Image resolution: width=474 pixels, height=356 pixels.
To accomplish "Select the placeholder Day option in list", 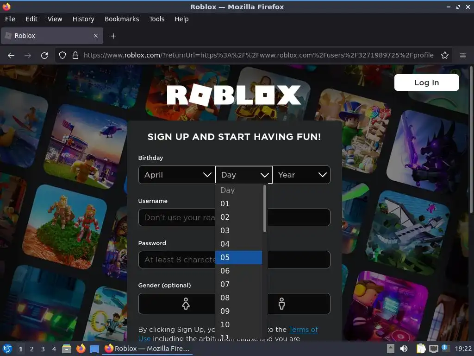I will pos(238,191).
